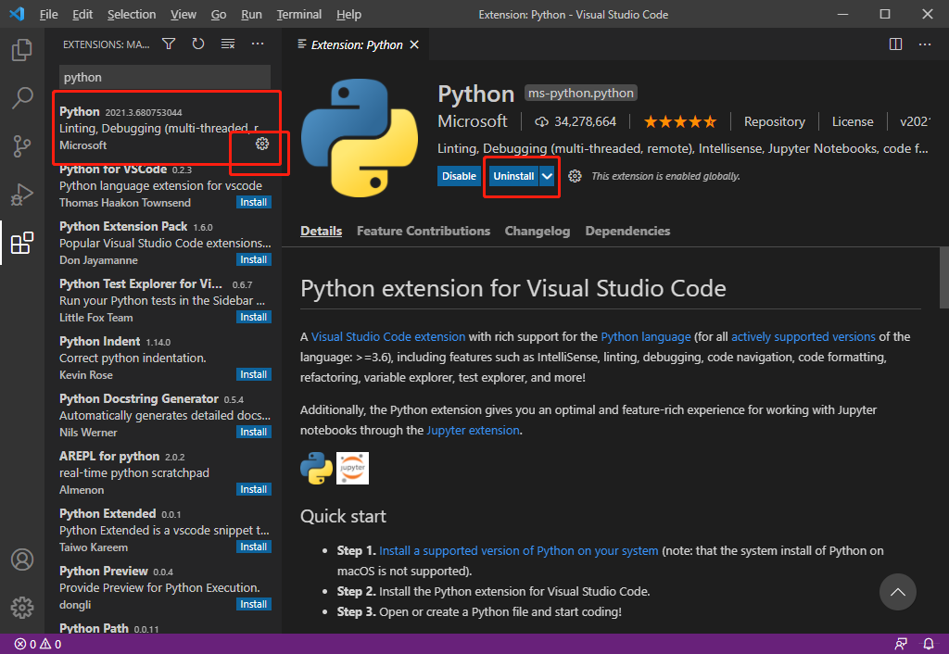Switch to the Changelog tab
Viewport: 949px width, 654px height.
pyautogui.click(x=538, y=231)
